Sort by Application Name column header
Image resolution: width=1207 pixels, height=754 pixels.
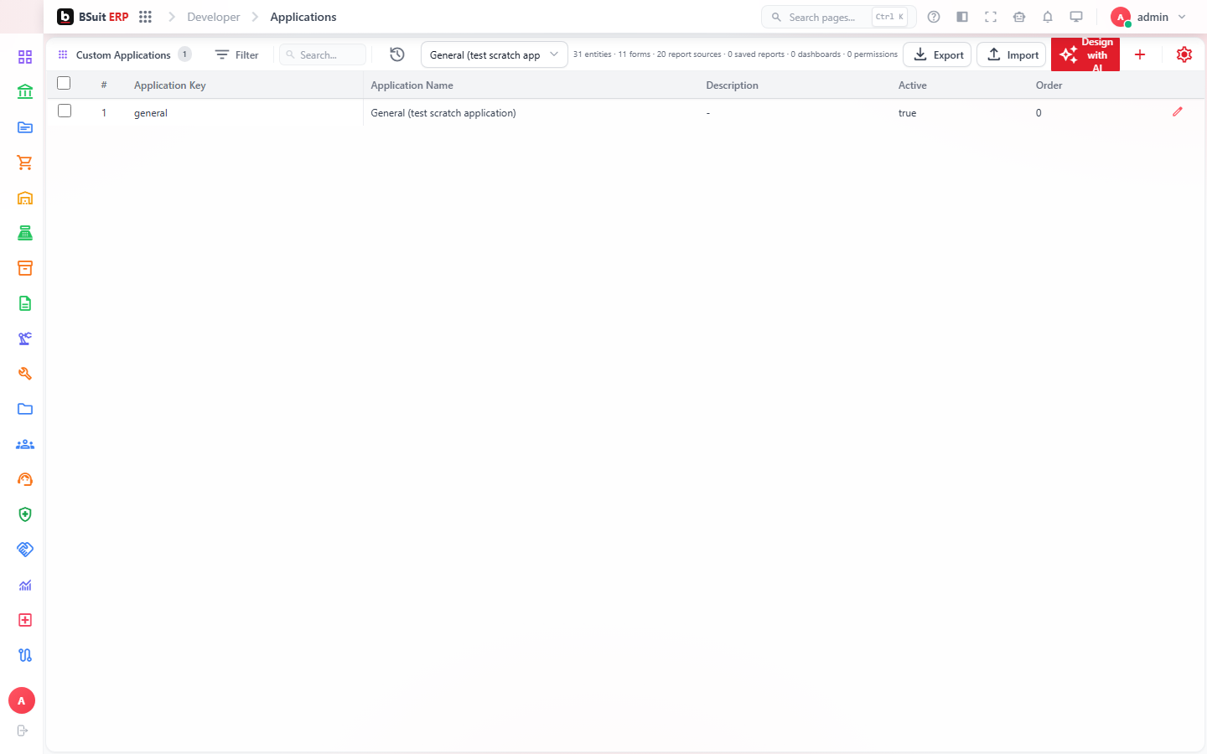pyautogui.click(x=412, y=85)
